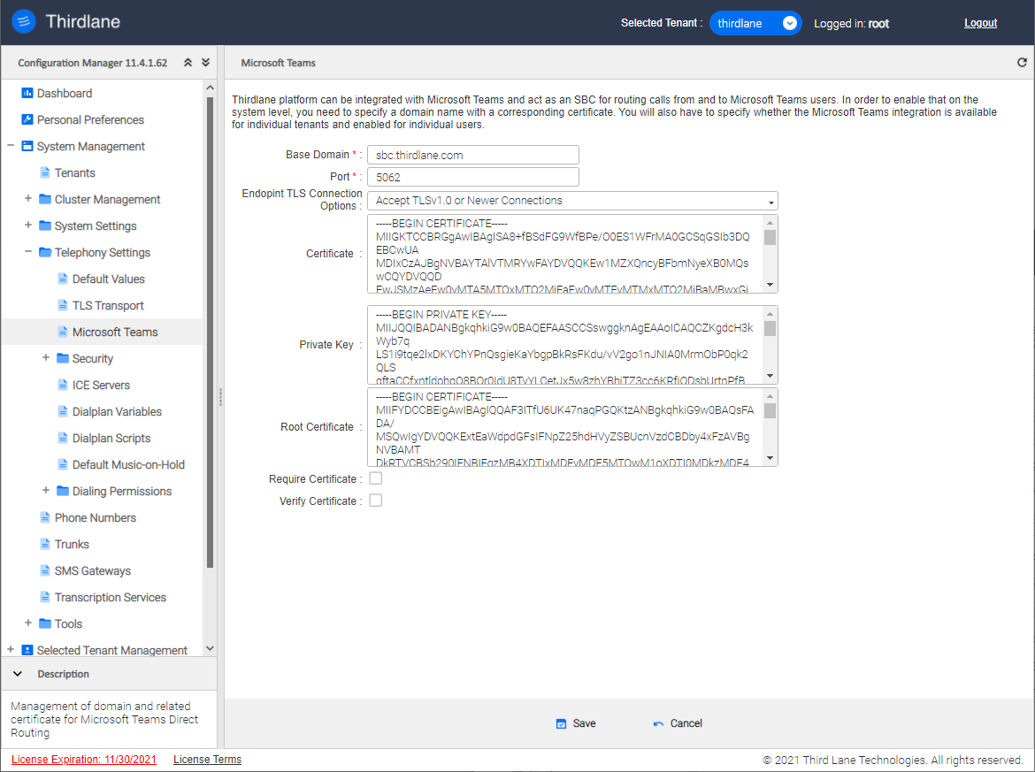
Task: Expand all tree nodes with double-down arrows
Action: coord(205,62)
